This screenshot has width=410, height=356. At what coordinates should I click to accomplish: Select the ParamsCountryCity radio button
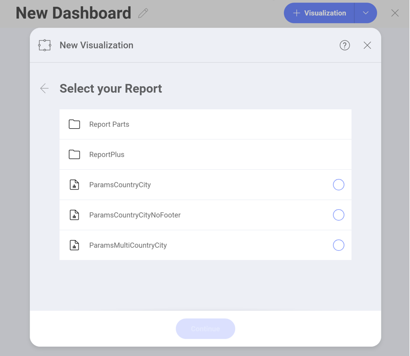[339, 184]
